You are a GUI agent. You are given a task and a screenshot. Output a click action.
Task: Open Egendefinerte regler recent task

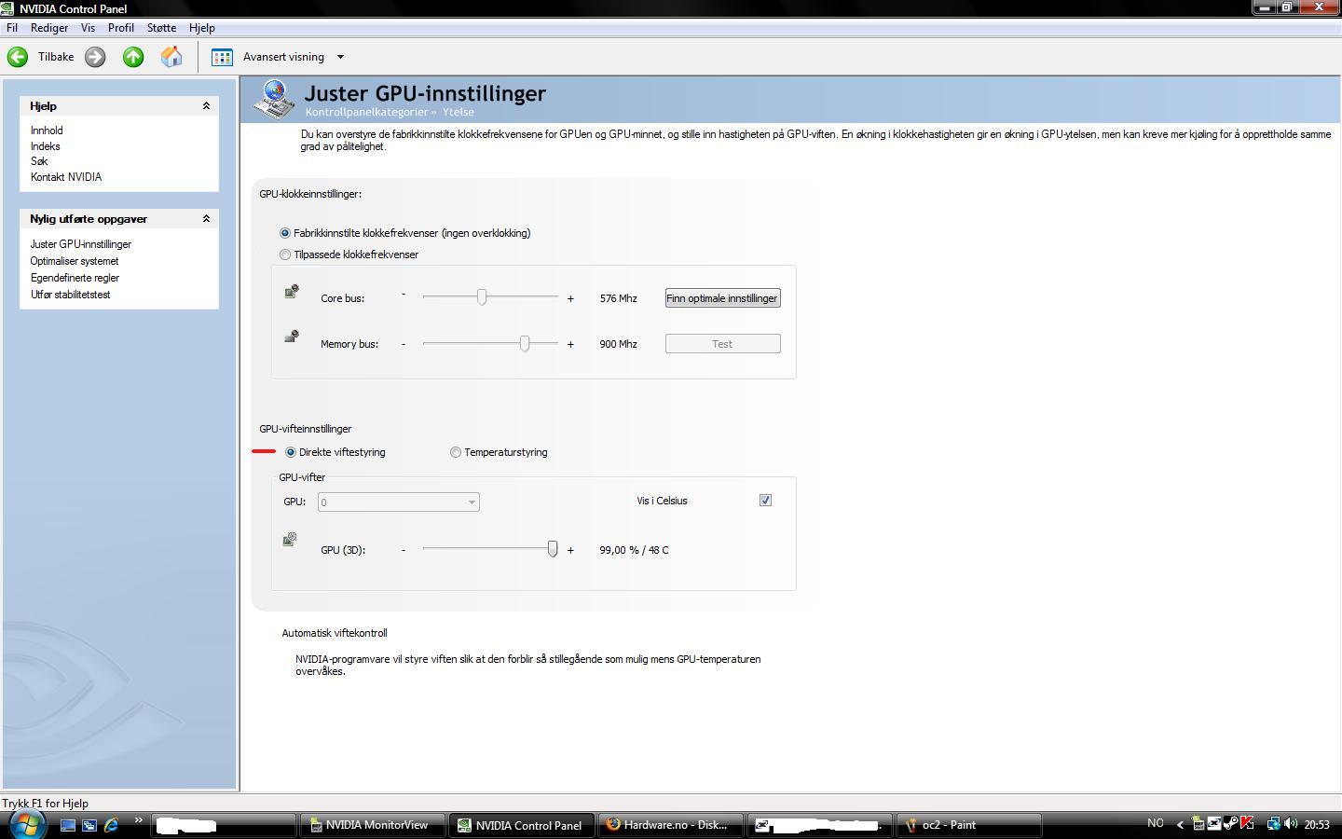(75, 278)
